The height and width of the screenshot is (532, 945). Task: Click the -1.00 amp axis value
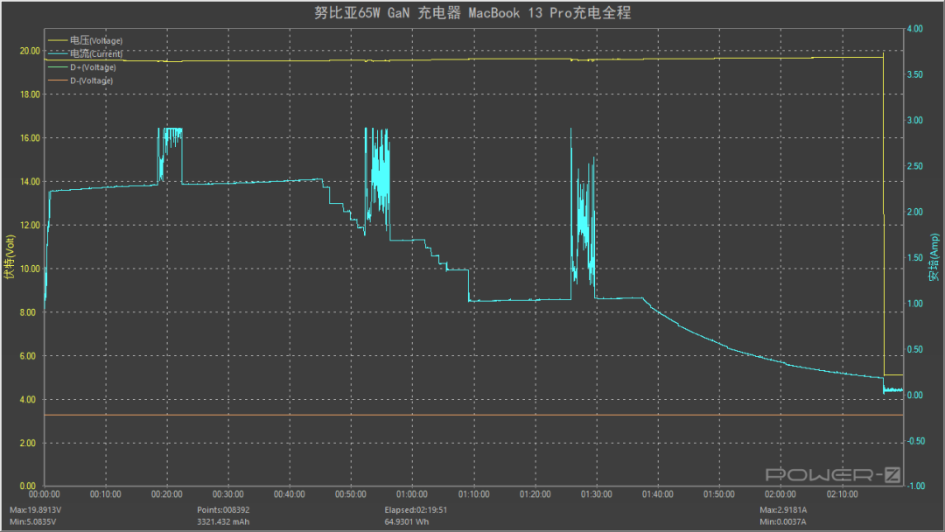(x=916, y=486)
